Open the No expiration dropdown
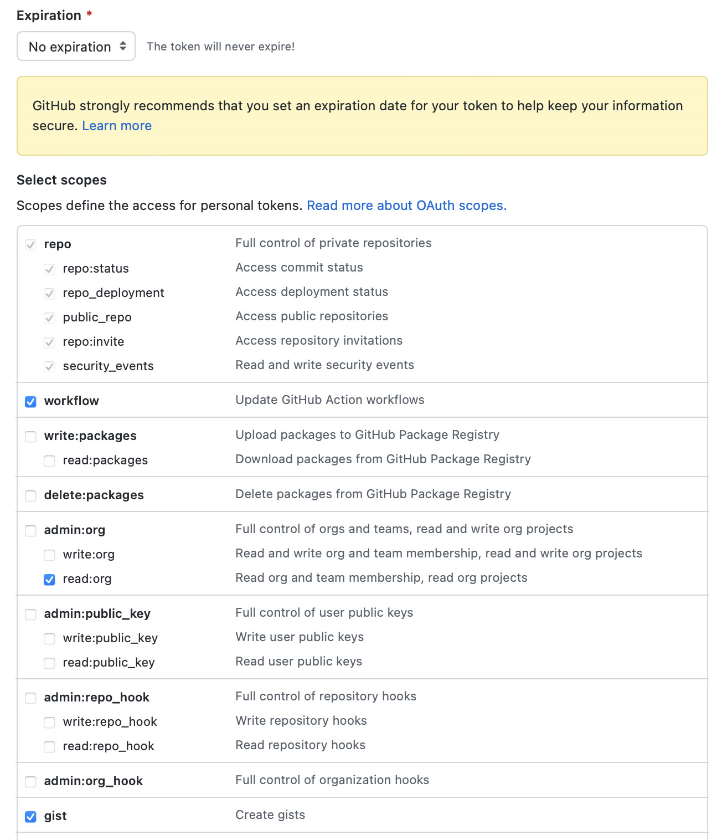 click(x=76, y=47)
